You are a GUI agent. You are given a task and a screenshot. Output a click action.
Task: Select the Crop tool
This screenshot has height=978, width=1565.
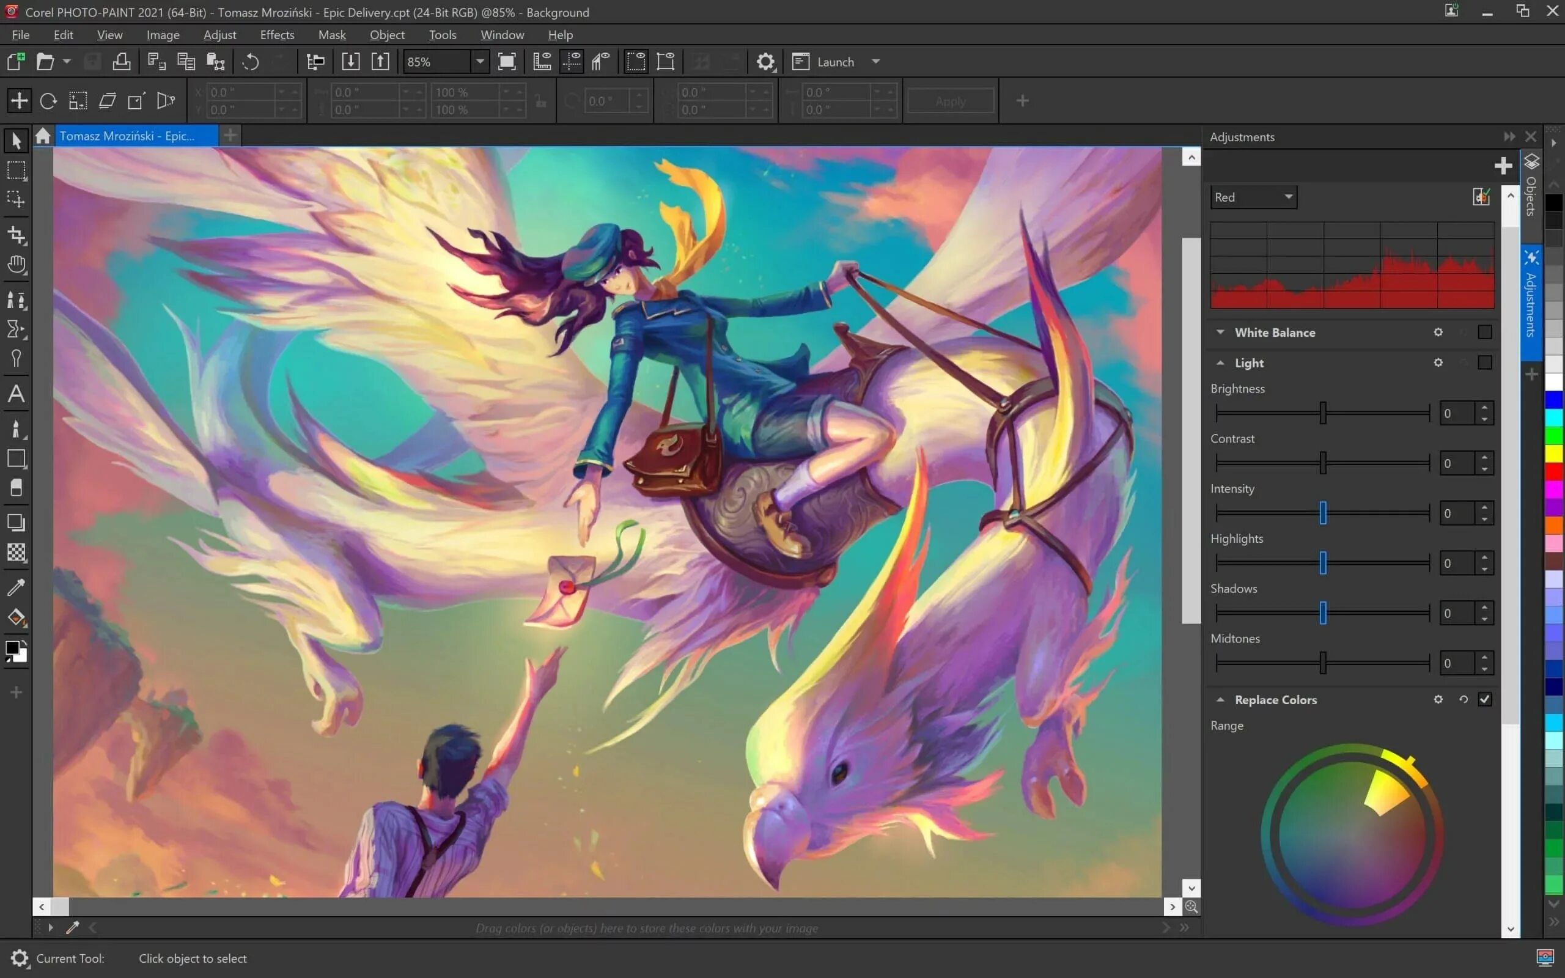coord(16,235)
